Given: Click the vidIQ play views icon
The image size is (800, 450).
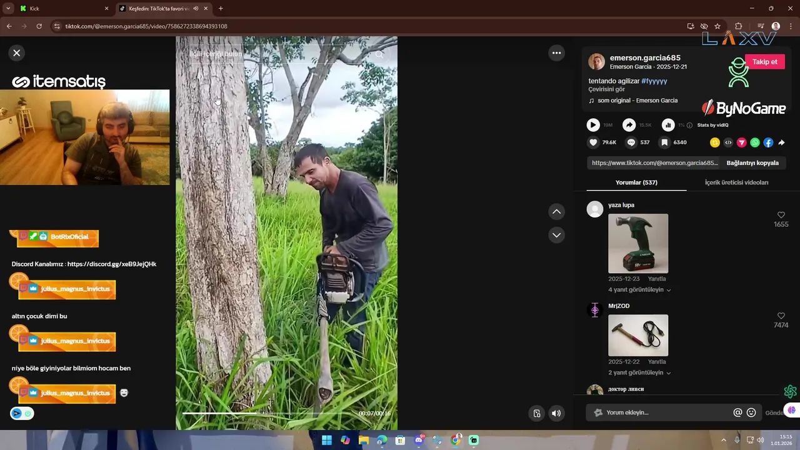Looking at the screenshot, I should coord(593,125).
